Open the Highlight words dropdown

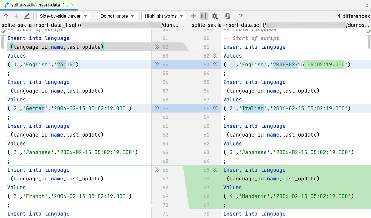point(164,16)
